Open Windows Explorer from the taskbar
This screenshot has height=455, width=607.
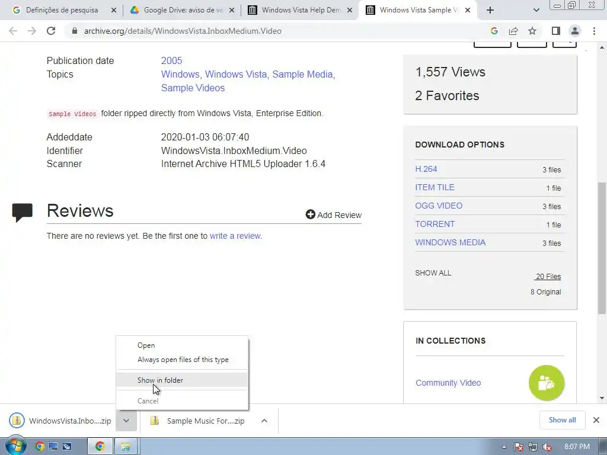126,447
